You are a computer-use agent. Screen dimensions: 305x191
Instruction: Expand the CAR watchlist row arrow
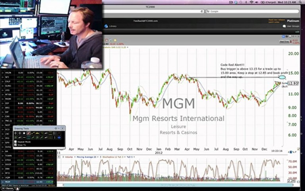3,116
